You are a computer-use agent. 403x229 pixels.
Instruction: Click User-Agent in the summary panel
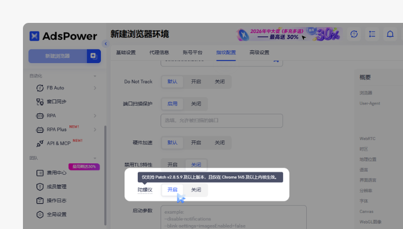point(369,103)
